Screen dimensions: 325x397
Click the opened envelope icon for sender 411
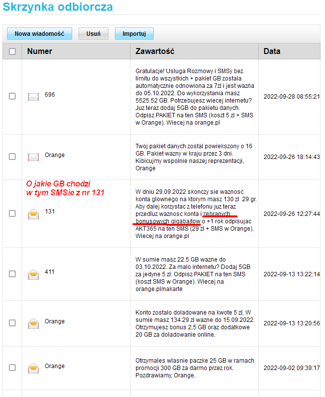33,274
